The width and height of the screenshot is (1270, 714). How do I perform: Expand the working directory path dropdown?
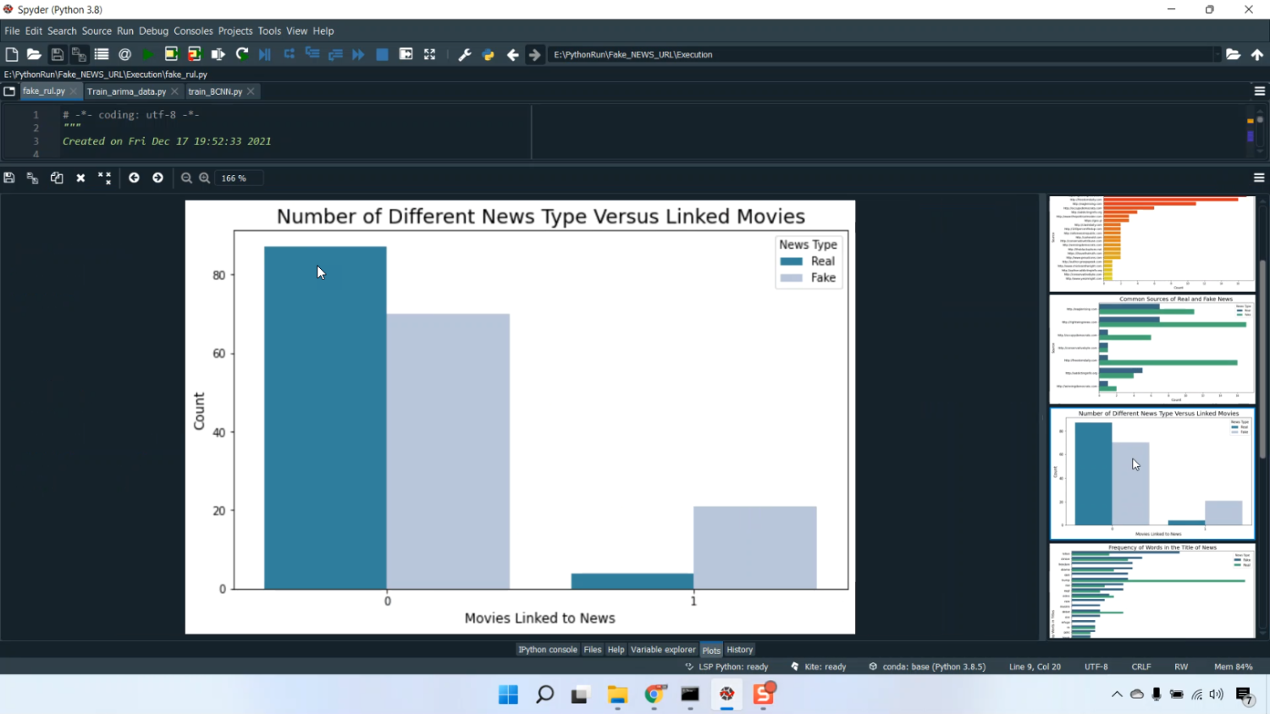pyautogui.click(x=1217, y=54)
